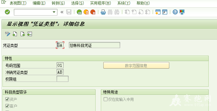Image resolution: width=217 pixels, height=111 pixels.
Task: Click the Previous Entry icon
Action: (x=15, y=34)
